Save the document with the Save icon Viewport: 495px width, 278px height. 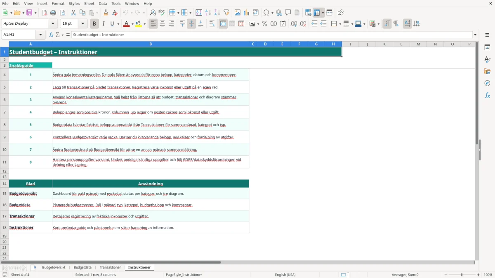(30, 13)
